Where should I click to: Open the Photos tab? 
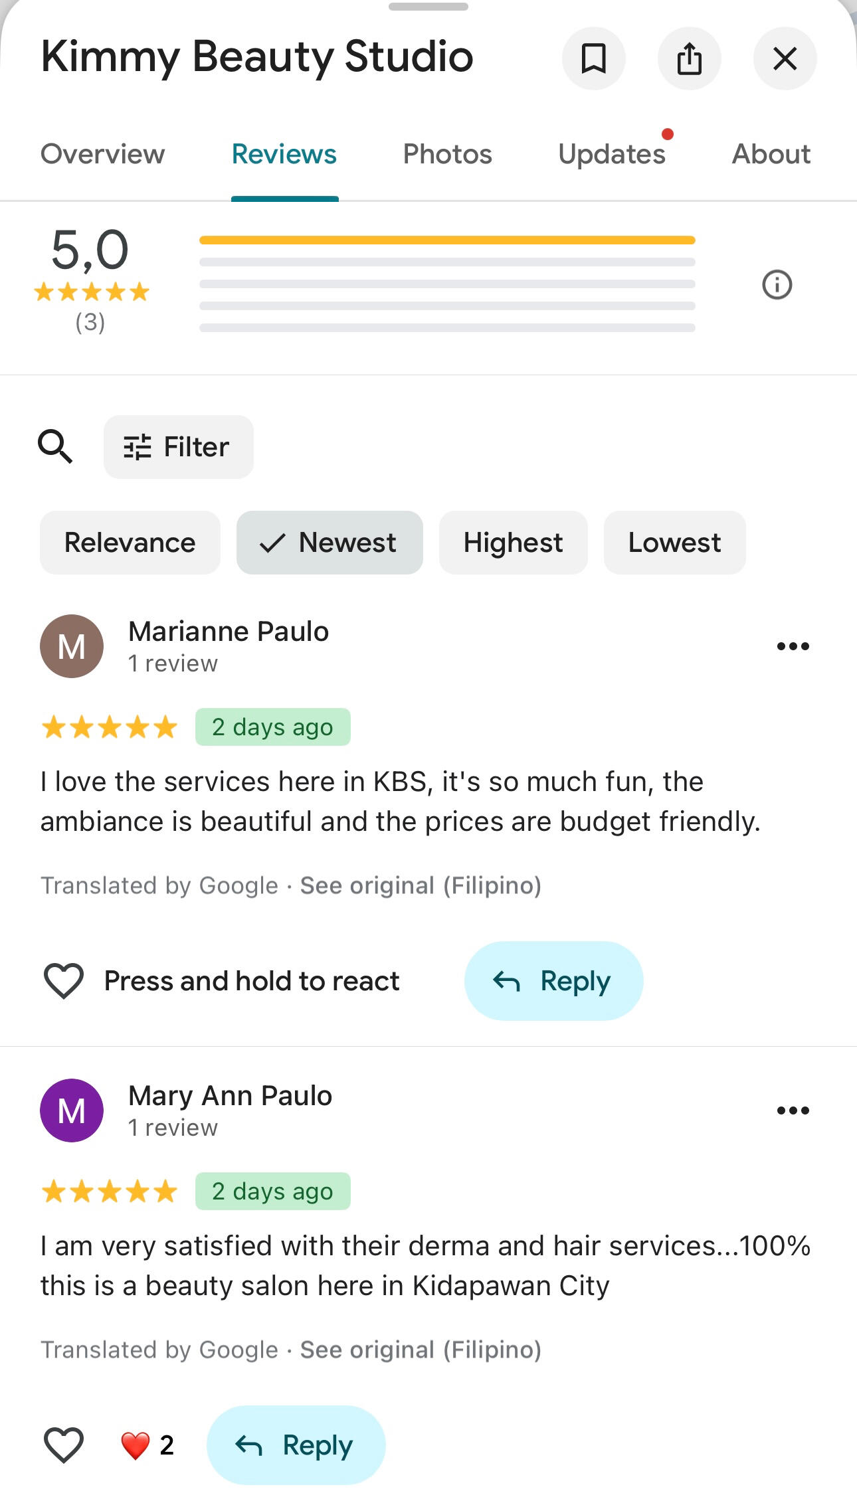tap(447, 154)
